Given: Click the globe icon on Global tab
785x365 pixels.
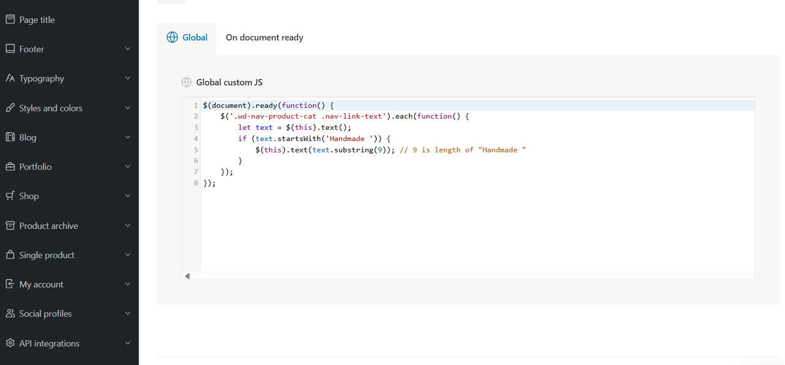Looking at the screenshot, I should [172, 37].
